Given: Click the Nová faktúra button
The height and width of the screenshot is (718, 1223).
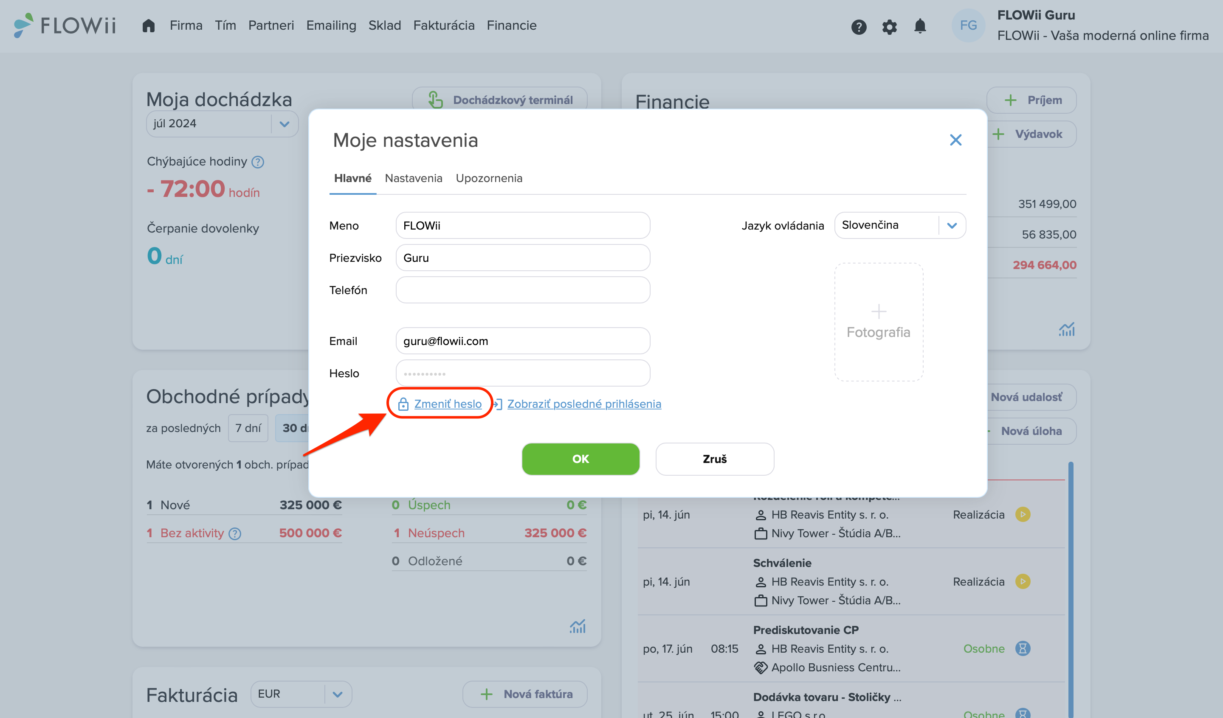Looking at the screenshot, I should coord(524,694).
